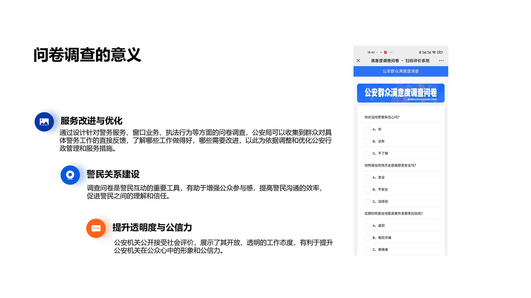Select radio option A、有
This screenshot has width=531, height=298.
[x=368, y=129]
